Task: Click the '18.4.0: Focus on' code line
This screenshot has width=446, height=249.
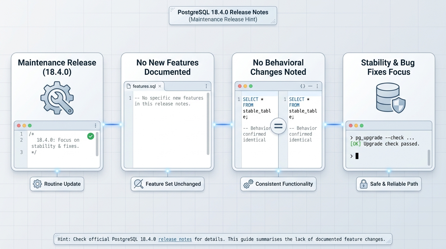Action: [58, 140]
